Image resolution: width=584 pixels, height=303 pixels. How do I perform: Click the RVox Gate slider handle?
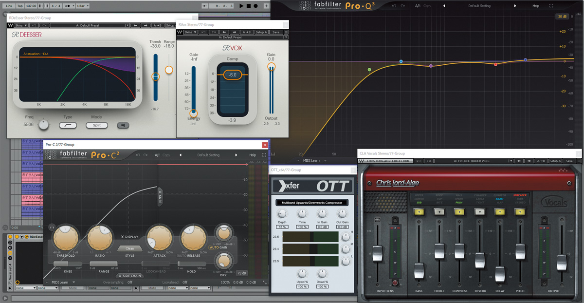pyautogui.click(x=193, y=113)
